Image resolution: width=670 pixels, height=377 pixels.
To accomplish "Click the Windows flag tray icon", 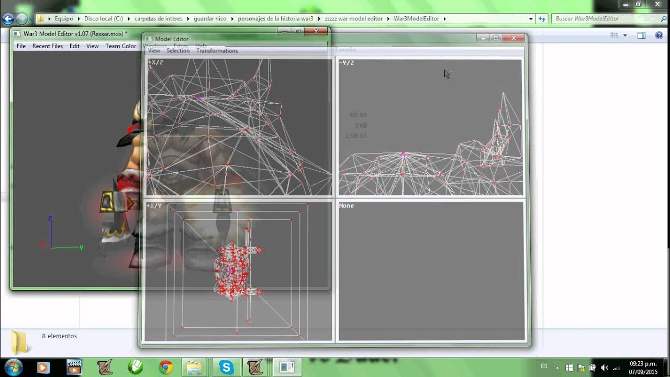I will [x=569, y=368].
